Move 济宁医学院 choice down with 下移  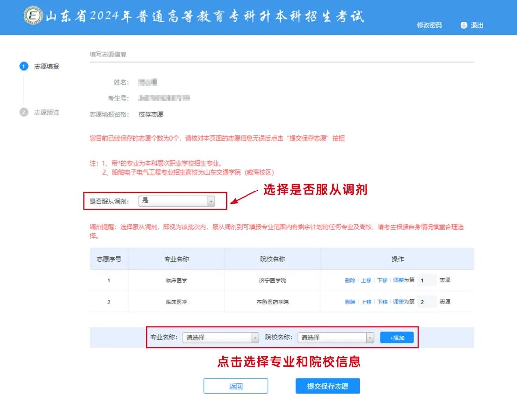point(382,281)
